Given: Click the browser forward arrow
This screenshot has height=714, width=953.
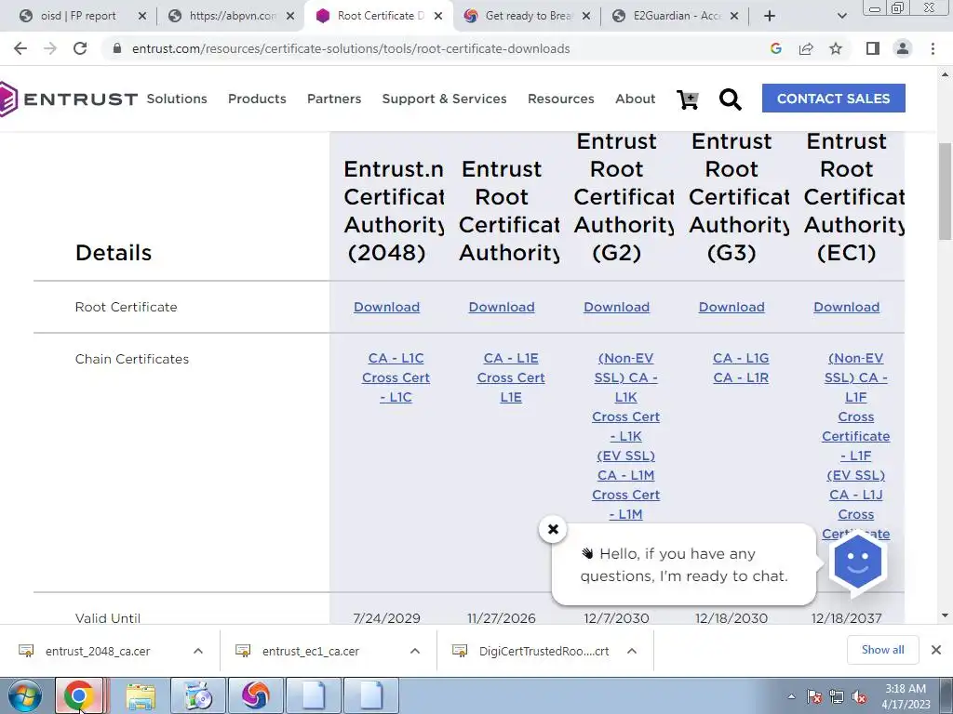Looking at the screenshot, I should (50, 48).
